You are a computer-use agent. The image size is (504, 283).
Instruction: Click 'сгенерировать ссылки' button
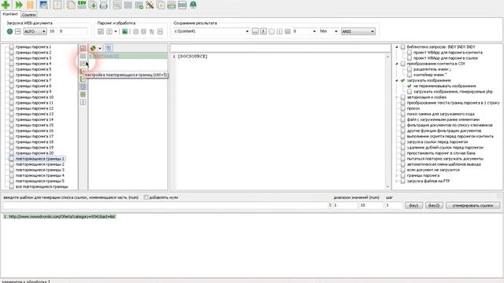coord(472,205)
